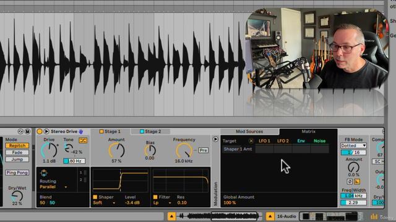Screen dimensions: 396x222
Task: Click the LFO 1 cell for Shaper 1 Amt
Action: coord(264,149)
